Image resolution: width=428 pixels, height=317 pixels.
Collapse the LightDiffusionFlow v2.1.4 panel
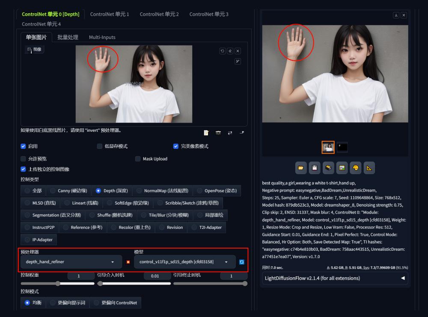[401, 278]
